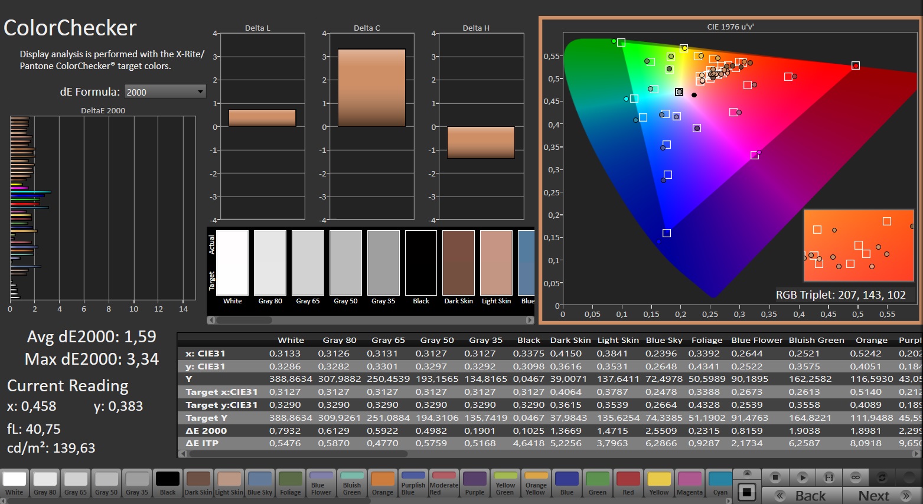Click the large black square pattern icon
Viewport: 923px width, 504px height.
pos(747,492)
